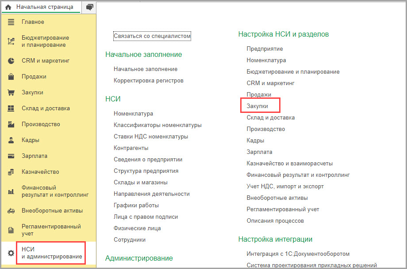The height and width of the screenshot is (269, 407).
Task: Open Регламентированный учет settings link
Action: coord(283,209)
